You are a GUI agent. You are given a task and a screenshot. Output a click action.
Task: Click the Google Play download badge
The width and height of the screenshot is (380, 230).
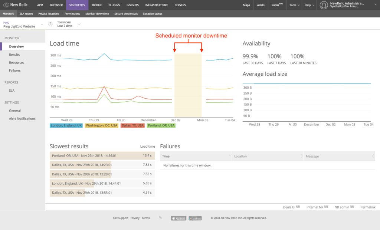tap(195, 218)
